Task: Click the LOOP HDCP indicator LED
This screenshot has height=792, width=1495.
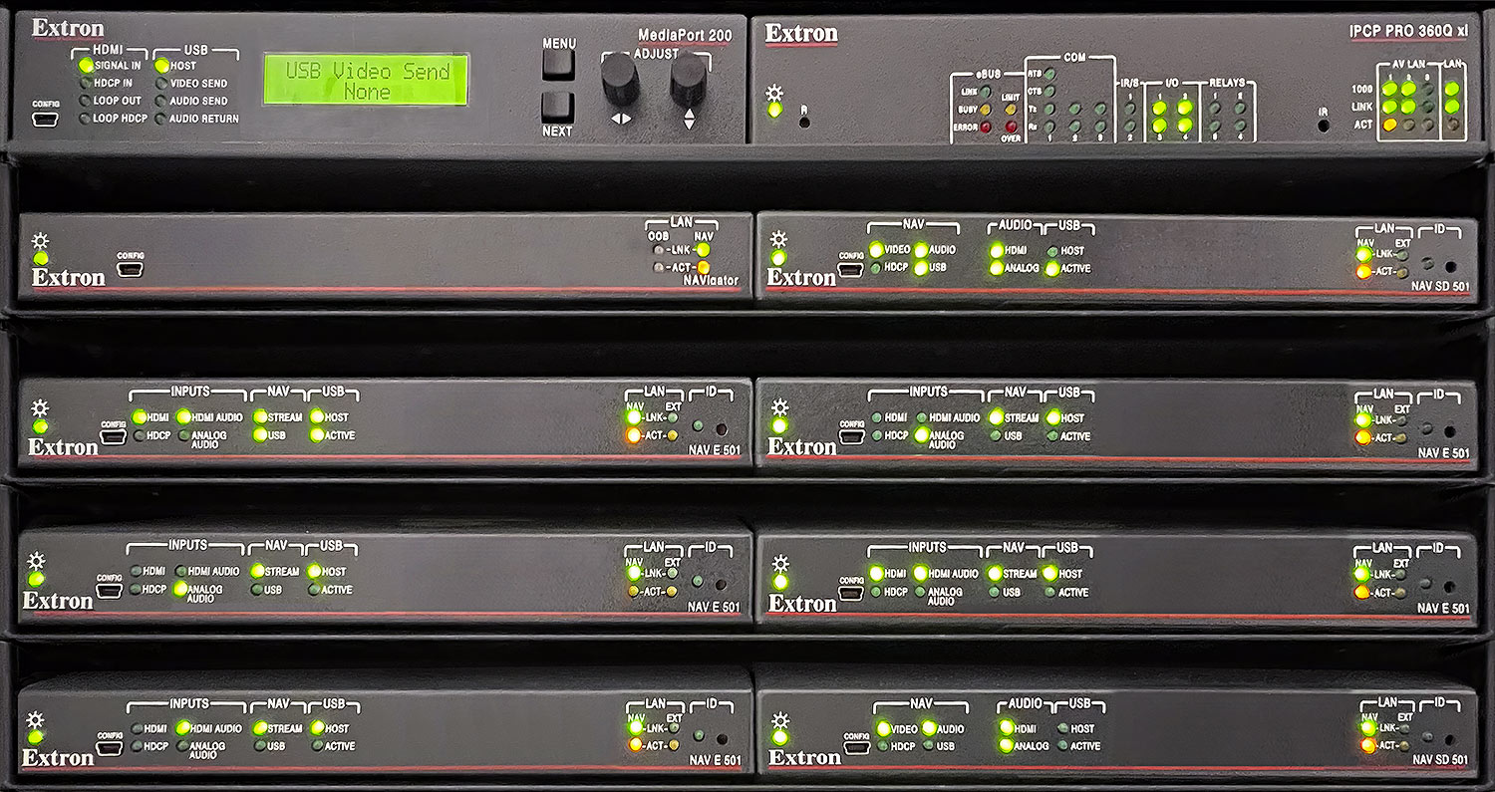Action: 86,119
